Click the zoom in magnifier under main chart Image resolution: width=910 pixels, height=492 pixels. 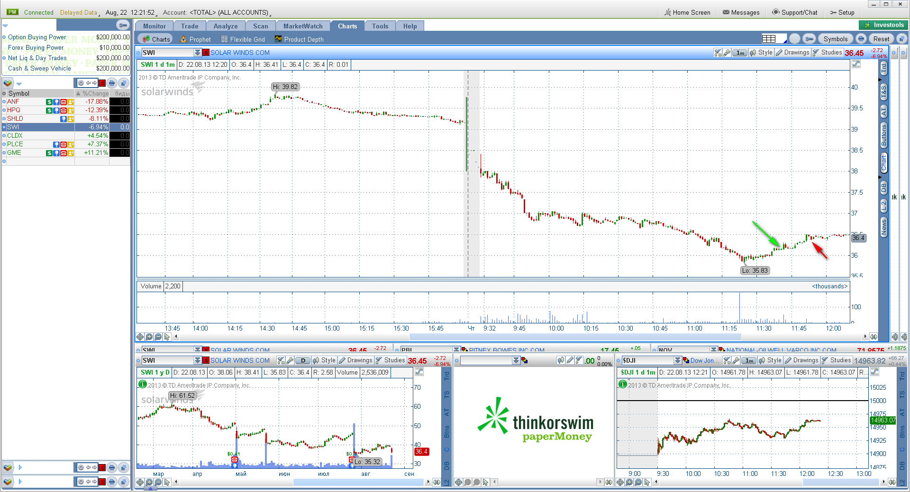(149, 337)
